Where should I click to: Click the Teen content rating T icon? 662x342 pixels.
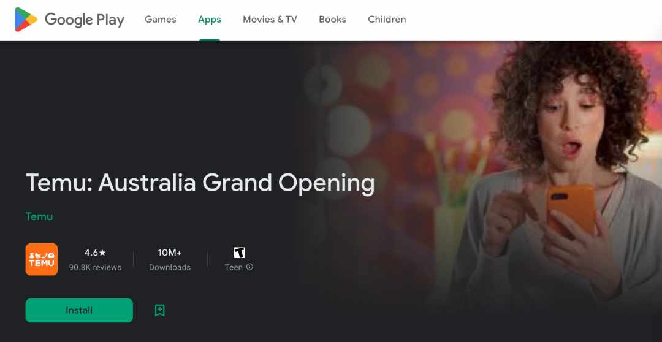240,253
